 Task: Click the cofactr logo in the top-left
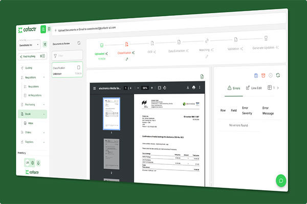tap(27, 30)
